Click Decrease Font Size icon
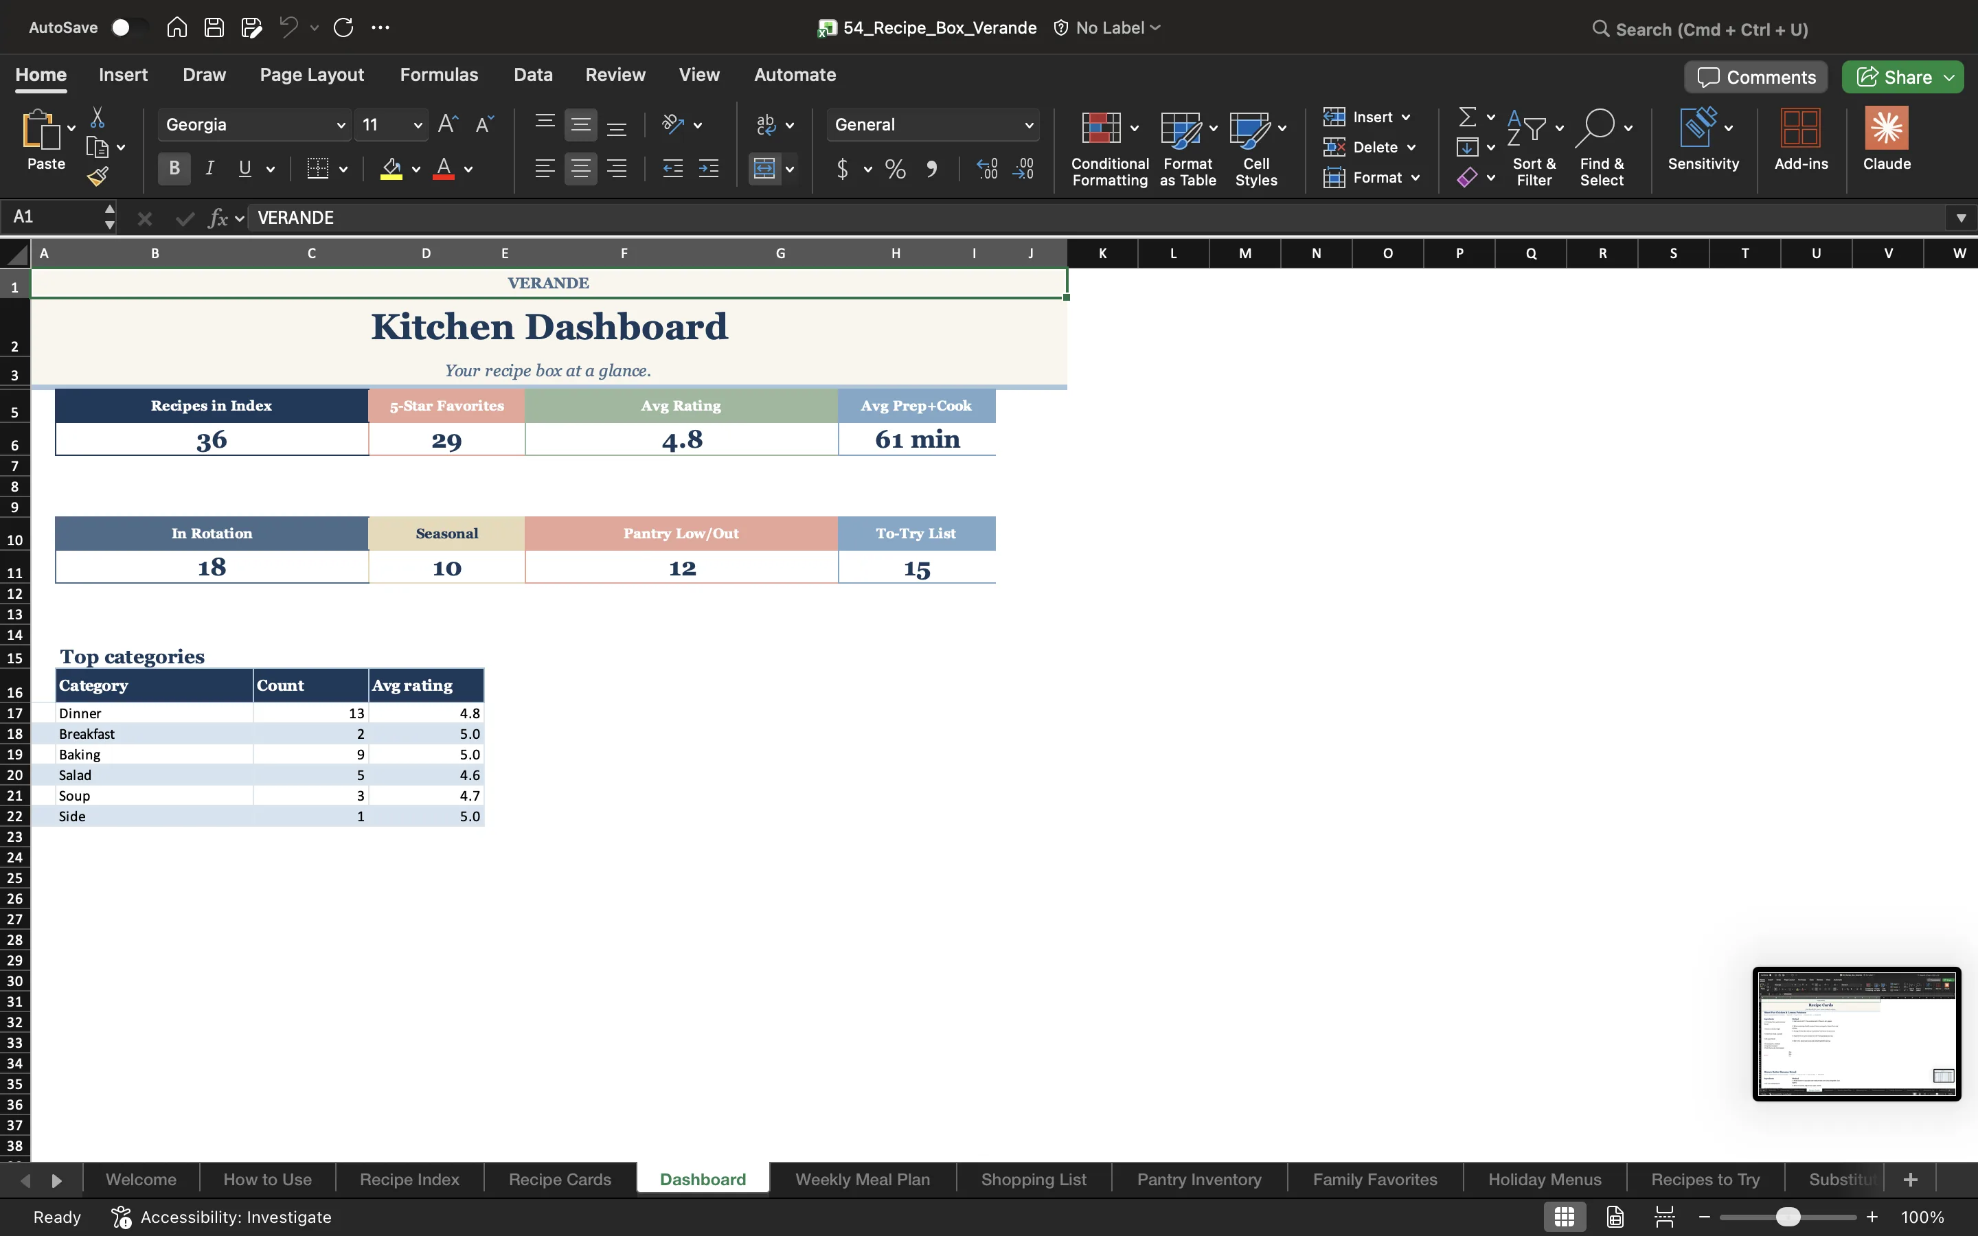The image size is (1978, 1236). tap(485, 124)
